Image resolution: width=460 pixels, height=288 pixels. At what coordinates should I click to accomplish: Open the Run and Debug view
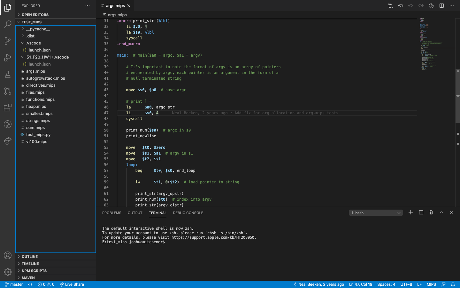coord(8,57)
